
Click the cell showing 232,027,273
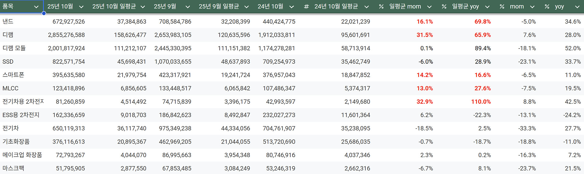pos(279,115)
